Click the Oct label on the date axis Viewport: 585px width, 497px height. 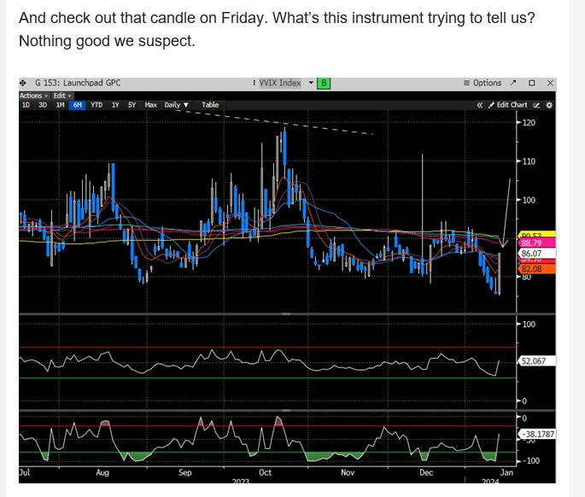266,473
